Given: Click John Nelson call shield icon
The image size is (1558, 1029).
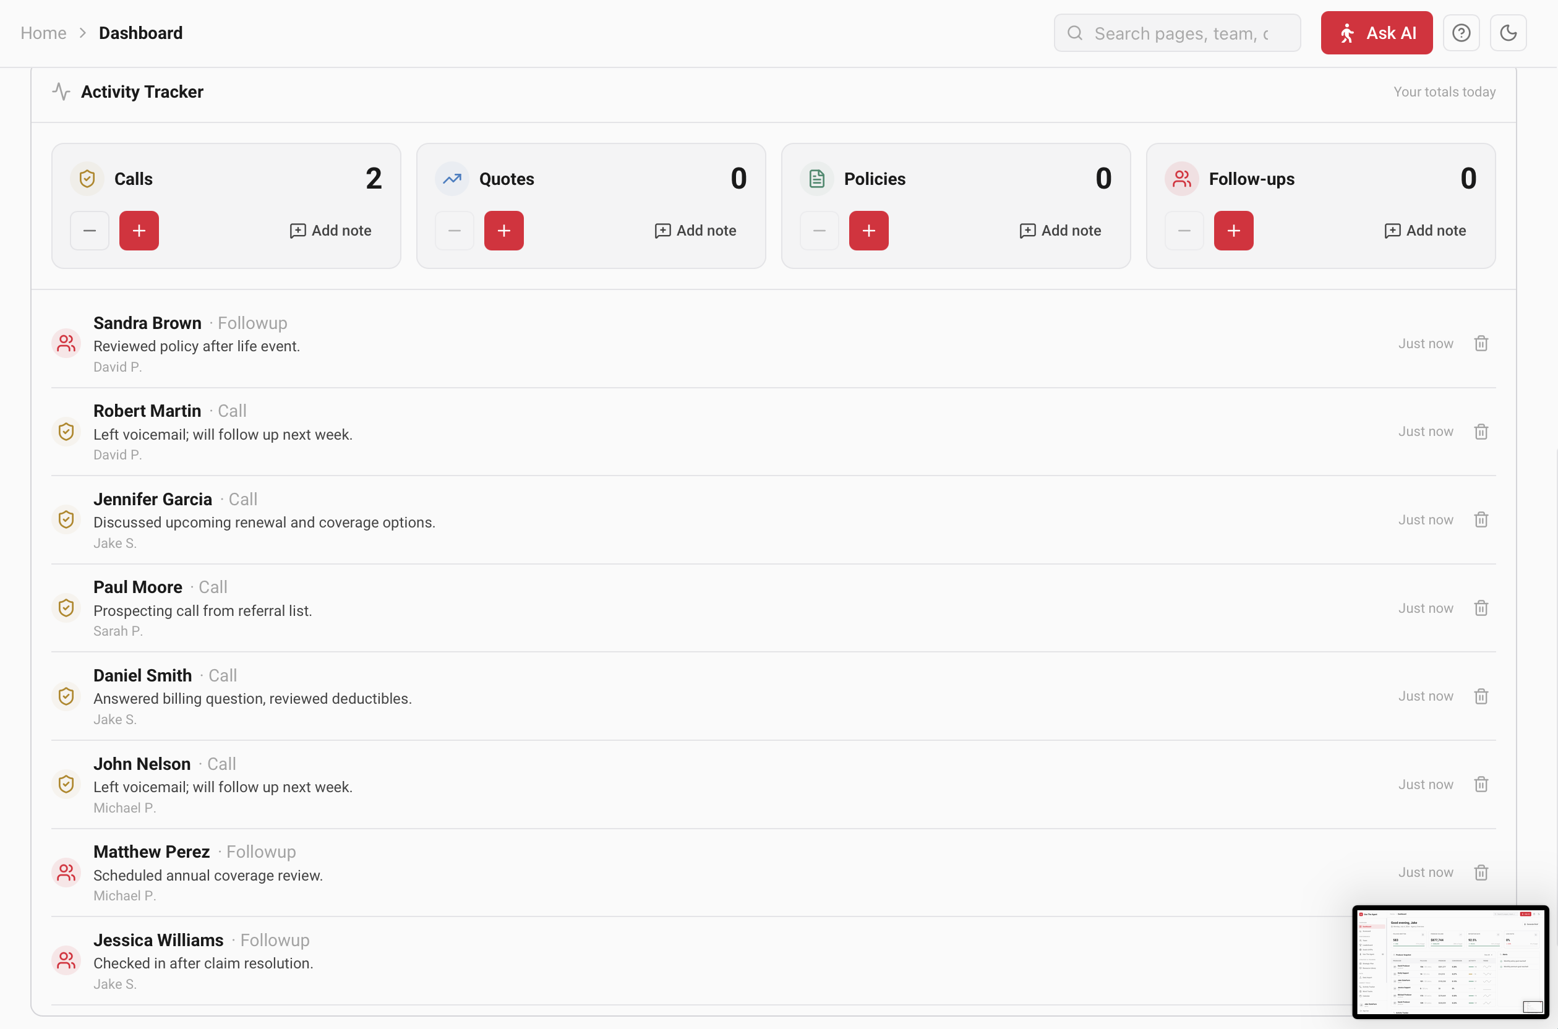Looking at the screenshot, I should [66, 785].
